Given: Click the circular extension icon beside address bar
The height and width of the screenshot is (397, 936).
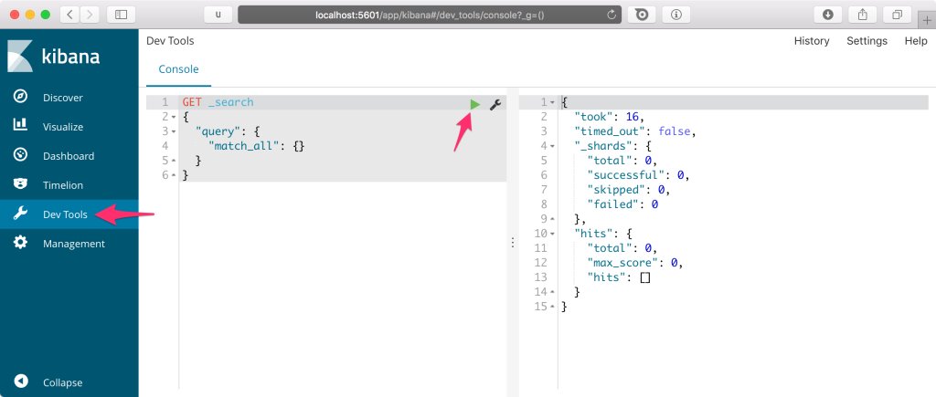Looking at the screenshot, I should click(642, 15).
